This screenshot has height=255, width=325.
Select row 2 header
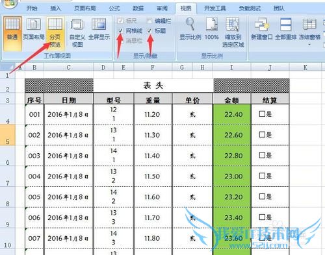[8, 86]
